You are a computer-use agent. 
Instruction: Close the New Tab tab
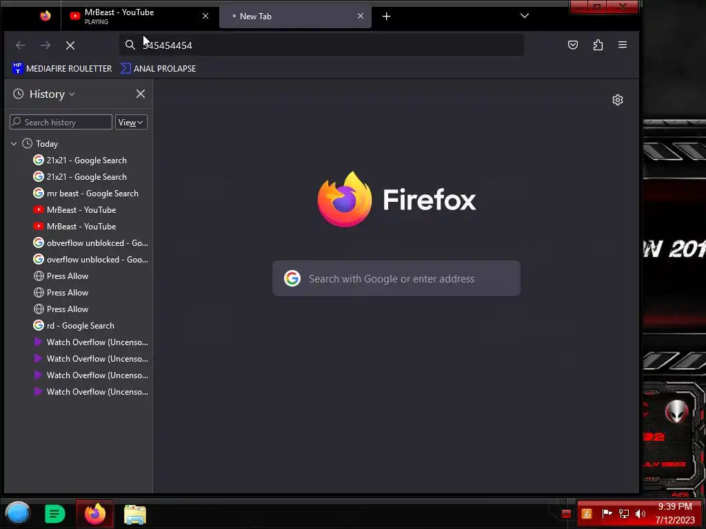coord(360,16)
